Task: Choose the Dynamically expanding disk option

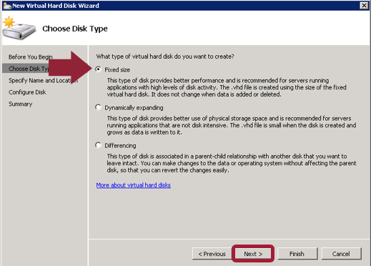Action: [98, 107]
